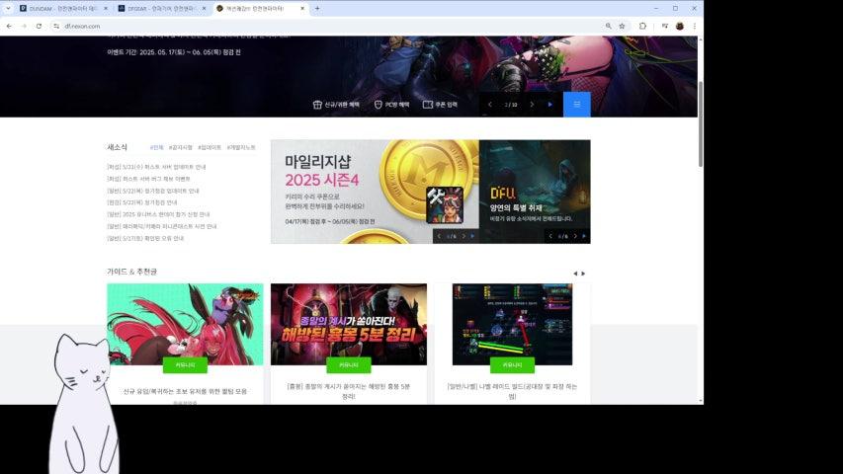Open the browser extensions puzzle icon
Viewport: 843px width, 474px height.
[x=642, y=26]
